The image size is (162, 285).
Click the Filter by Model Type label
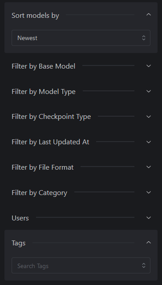pos(44,91)
